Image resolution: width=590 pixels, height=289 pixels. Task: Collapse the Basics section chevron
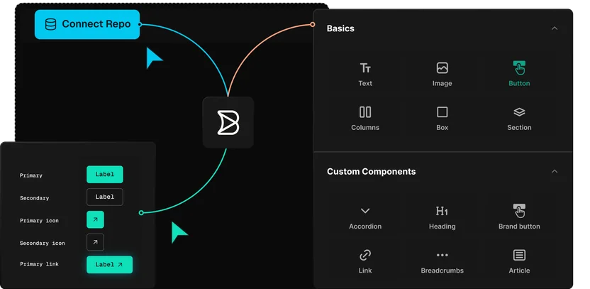(x=555, y=28)
